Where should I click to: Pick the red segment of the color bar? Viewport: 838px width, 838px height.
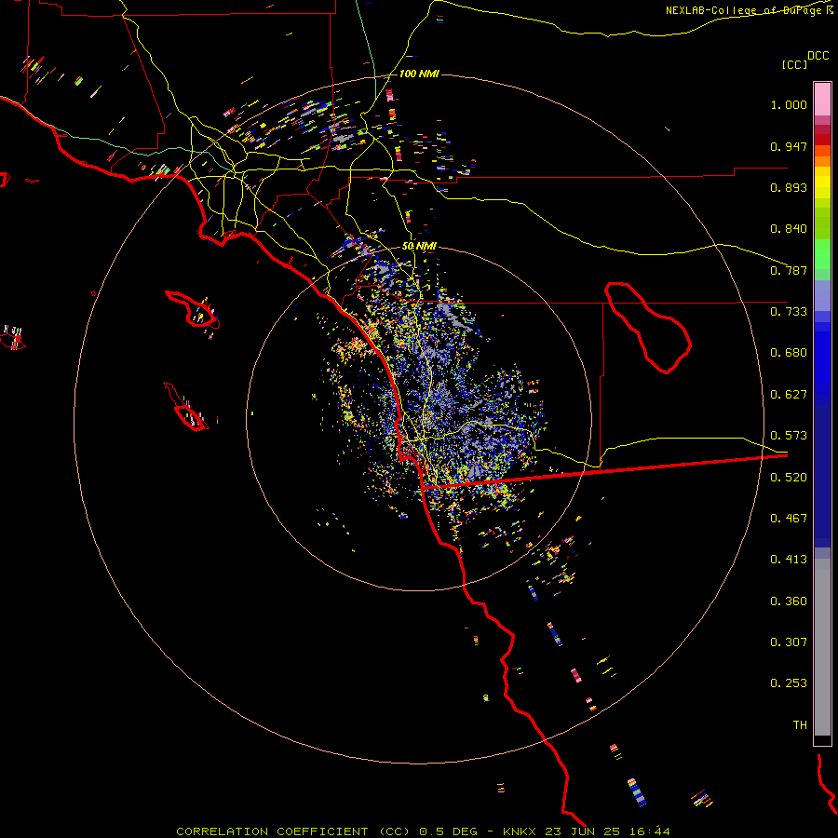822,140
